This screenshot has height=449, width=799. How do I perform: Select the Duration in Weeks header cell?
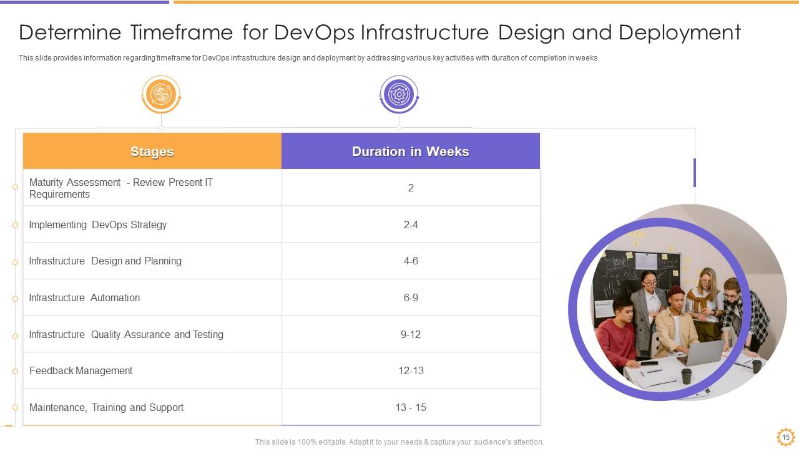[410, 151]
